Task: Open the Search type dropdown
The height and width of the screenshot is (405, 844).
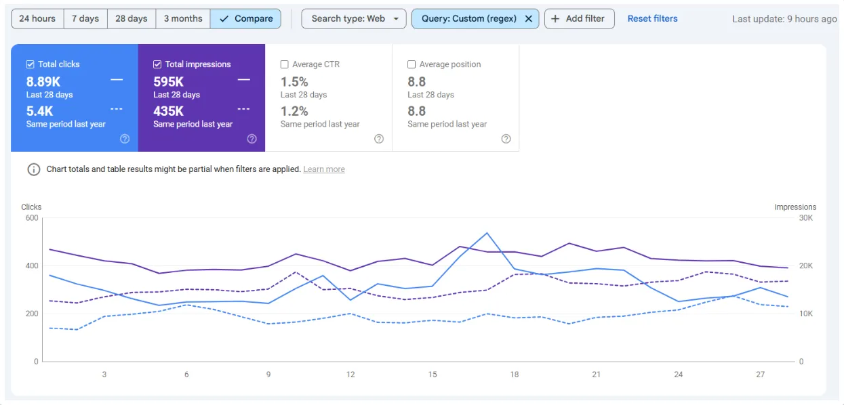Action: click(353, 18)
